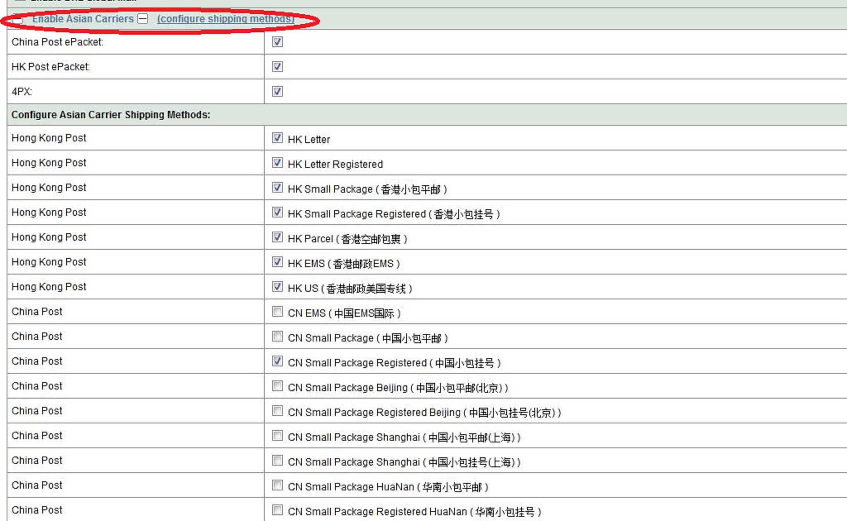Viewport: 847px width, 521px height.
Task: Enable the CN EMS checkbox
Action: [278, 311]
